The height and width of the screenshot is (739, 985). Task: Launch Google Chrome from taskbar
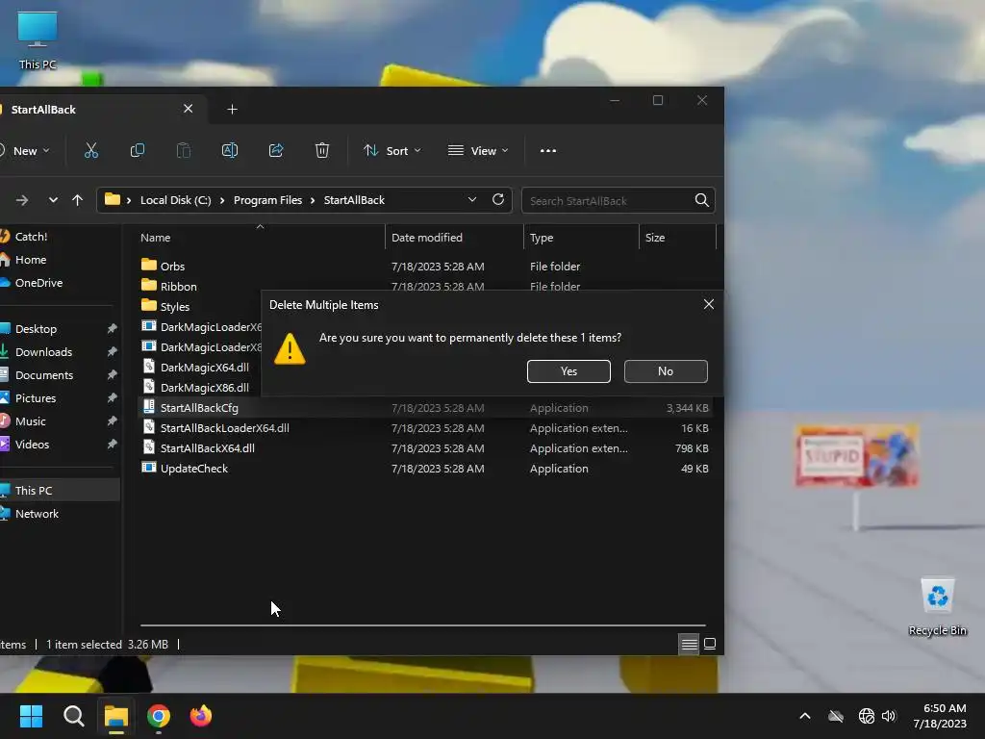(x=159, y=716)
